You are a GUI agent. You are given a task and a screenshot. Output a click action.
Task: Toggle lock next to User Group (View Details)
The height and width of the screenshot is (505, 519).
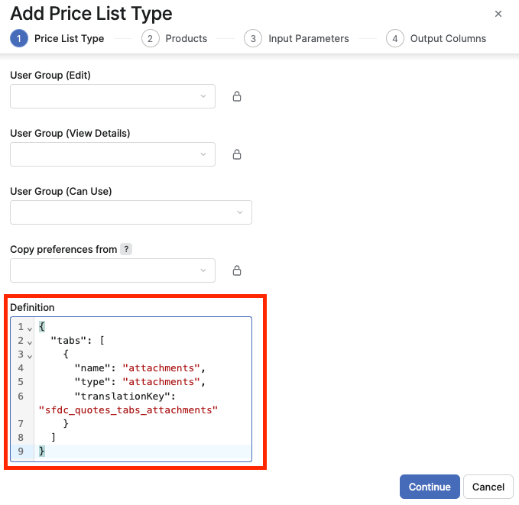[x=237, y=155]
